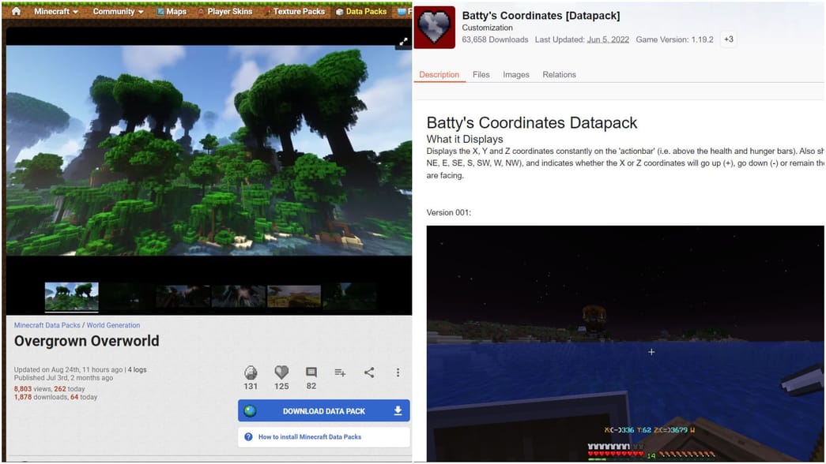Expand the +3 game versions list
Screen dimensions: 826x464
[x=727, y=39]
